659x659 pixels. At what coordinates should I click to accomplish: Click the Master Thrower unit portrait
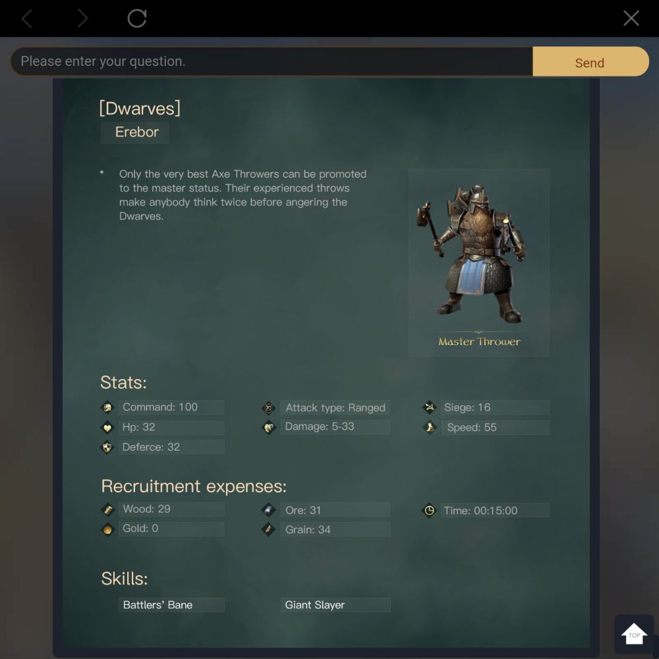(x=478, y=263)
